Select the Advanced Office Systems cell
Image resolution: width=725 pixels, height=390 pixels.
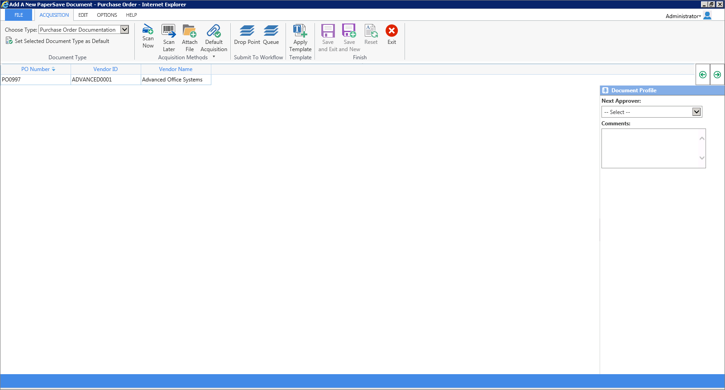pyautogui.click(x=176, y=80)
